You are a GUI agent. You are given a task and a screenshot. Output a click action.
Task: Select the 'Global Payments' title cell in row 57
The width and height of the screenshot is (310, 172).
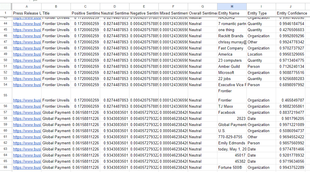pos(56,113)
